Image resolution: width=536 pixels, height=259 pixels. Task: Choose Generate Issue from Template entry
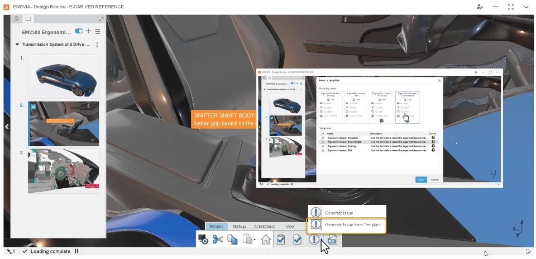[347, 224]
